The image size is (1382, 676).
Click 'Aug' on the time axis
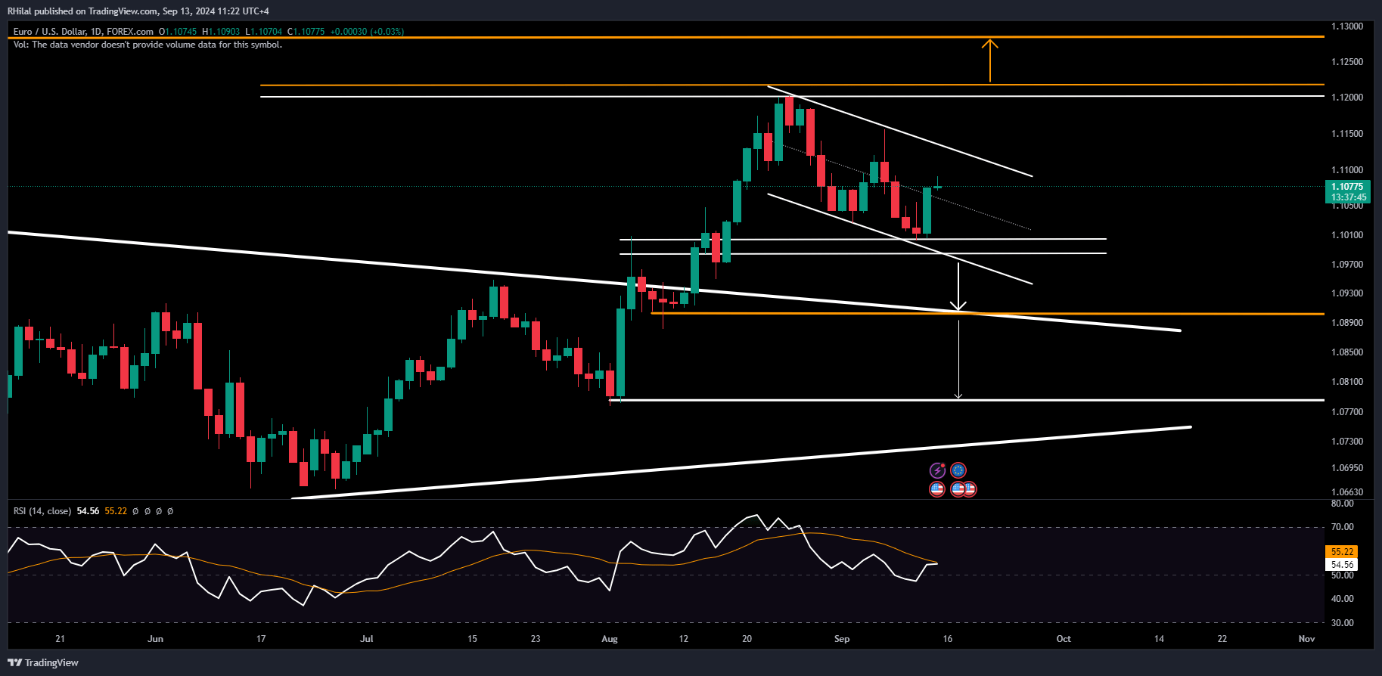click(610, 639)
